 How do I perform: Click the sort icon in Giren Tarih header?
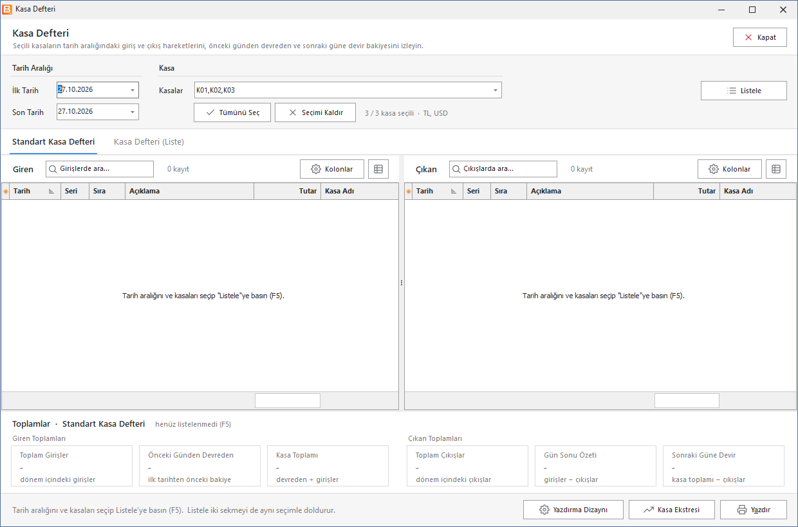[51, 191]
